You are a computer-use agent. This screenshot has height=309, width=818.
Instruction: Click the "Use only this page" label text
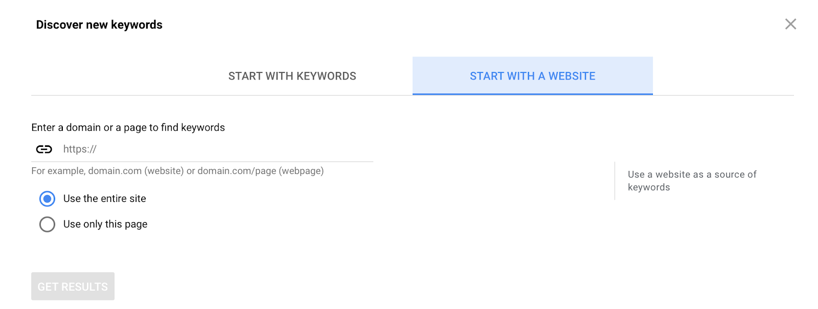105,224
